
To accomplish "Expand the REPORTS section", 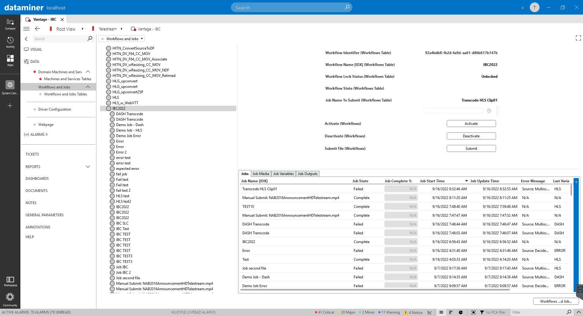I will (x=88, y=167).
